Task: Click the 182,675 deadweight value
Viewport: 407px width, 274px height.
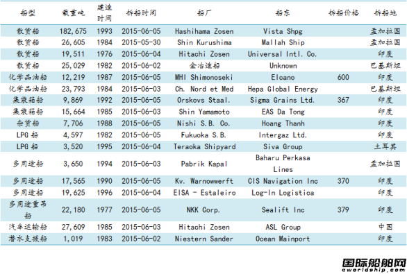Action: click(73, 31)
